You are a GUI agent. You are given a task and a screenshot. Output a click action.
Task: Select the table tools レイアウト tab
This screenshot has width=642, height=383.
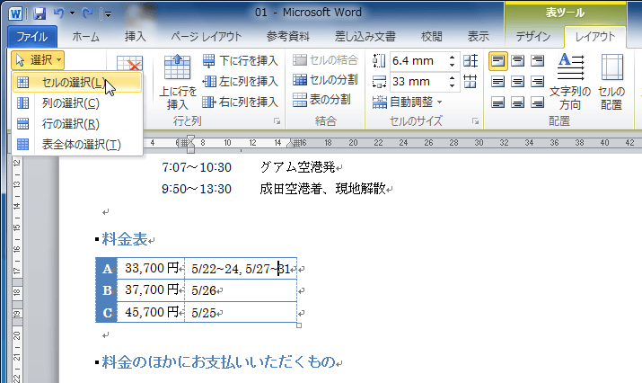[x=595, y=37]
